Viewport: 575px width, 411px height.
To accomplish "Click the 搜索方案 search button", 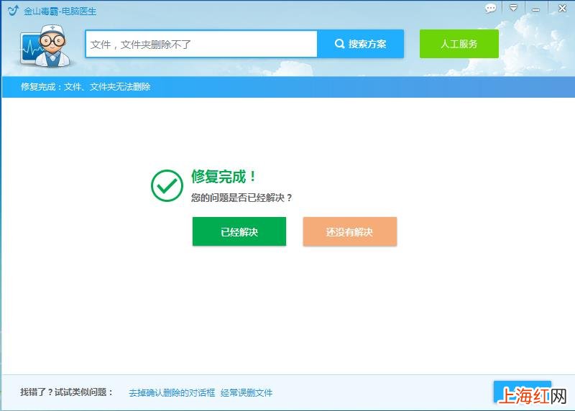I will [361, 44].
